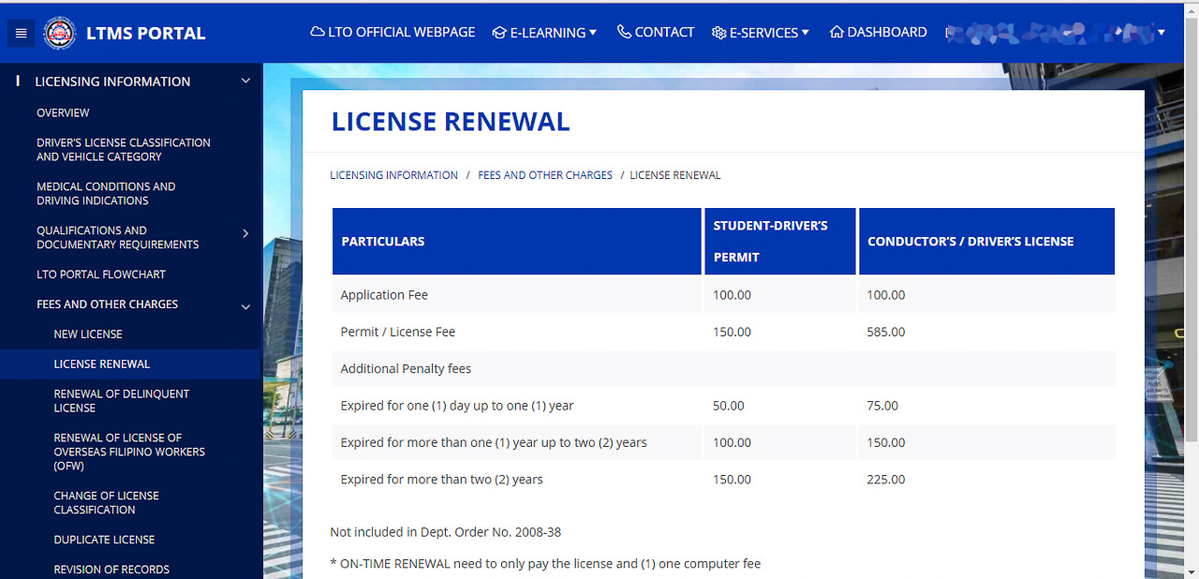Screen dimensions: 1199x579
Task: Collapse the Fees and Other Charges chevron
Action: tap(245, 305)
